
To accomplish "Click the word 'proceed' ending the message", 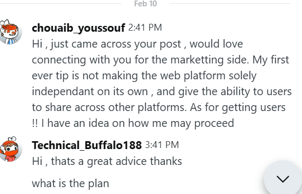I will point(214,123).
